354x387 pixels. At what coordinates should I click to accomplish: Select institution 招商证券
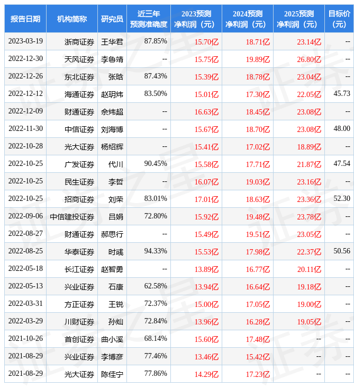[x=79, y=199]
